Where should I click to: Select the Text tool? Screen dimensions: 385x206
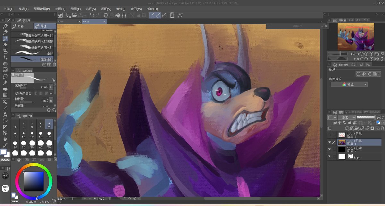click(x=5, y=114)
